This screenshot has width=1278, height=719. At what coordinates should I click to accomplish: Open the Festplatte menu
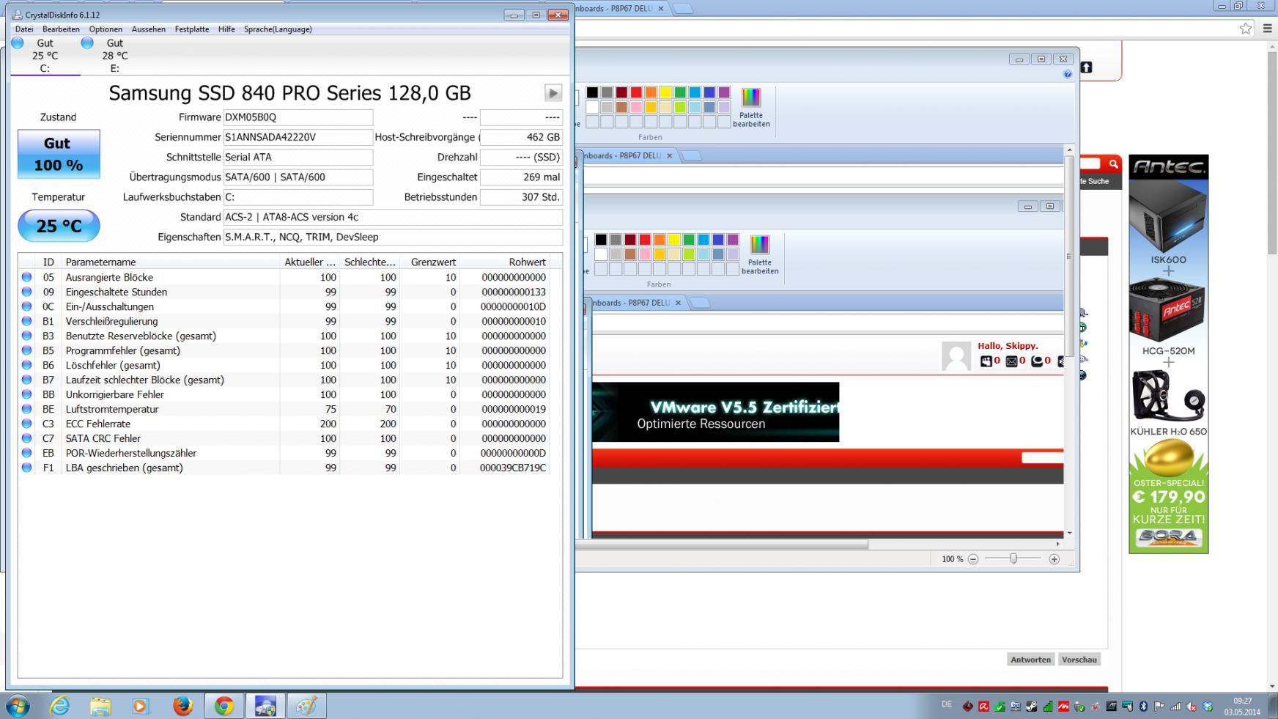coord(192,29)
